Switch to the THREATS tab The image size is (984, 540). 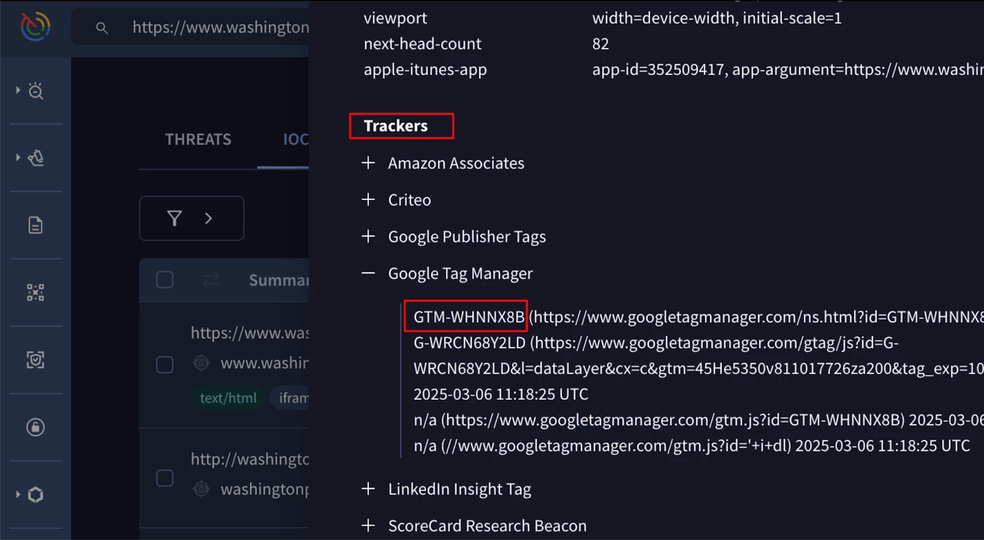click(198, 140)
